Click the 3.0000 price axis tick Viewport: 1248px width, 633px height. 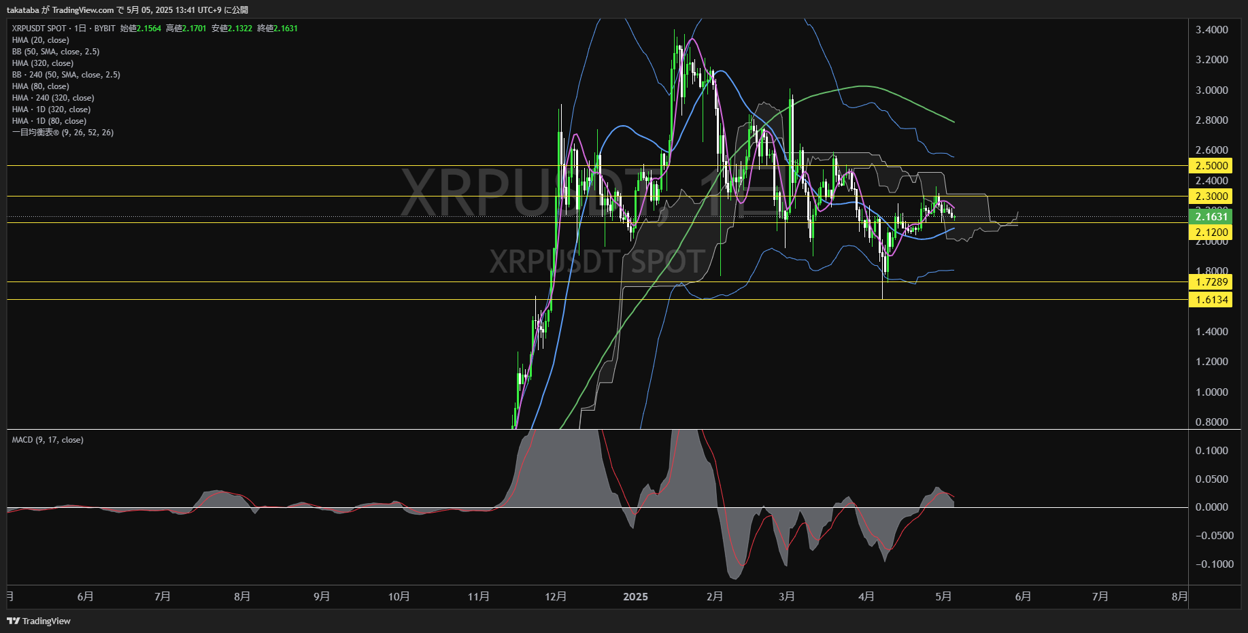pos(1212,90)
